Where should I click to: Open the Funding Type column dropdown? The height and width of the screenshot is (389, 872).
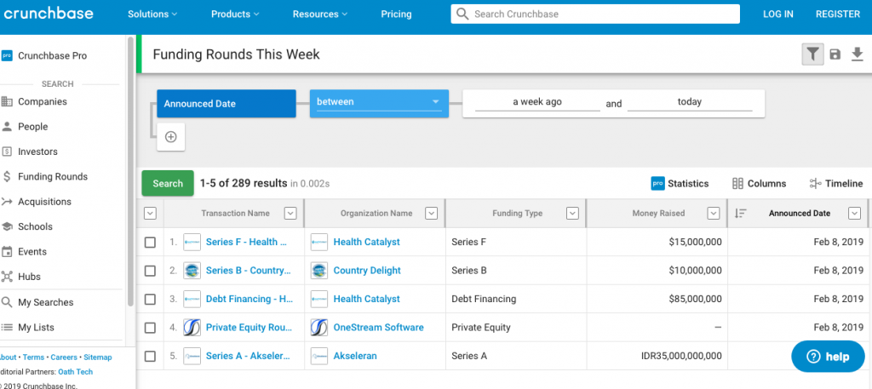pyautogui.click(x=572, y=213)
